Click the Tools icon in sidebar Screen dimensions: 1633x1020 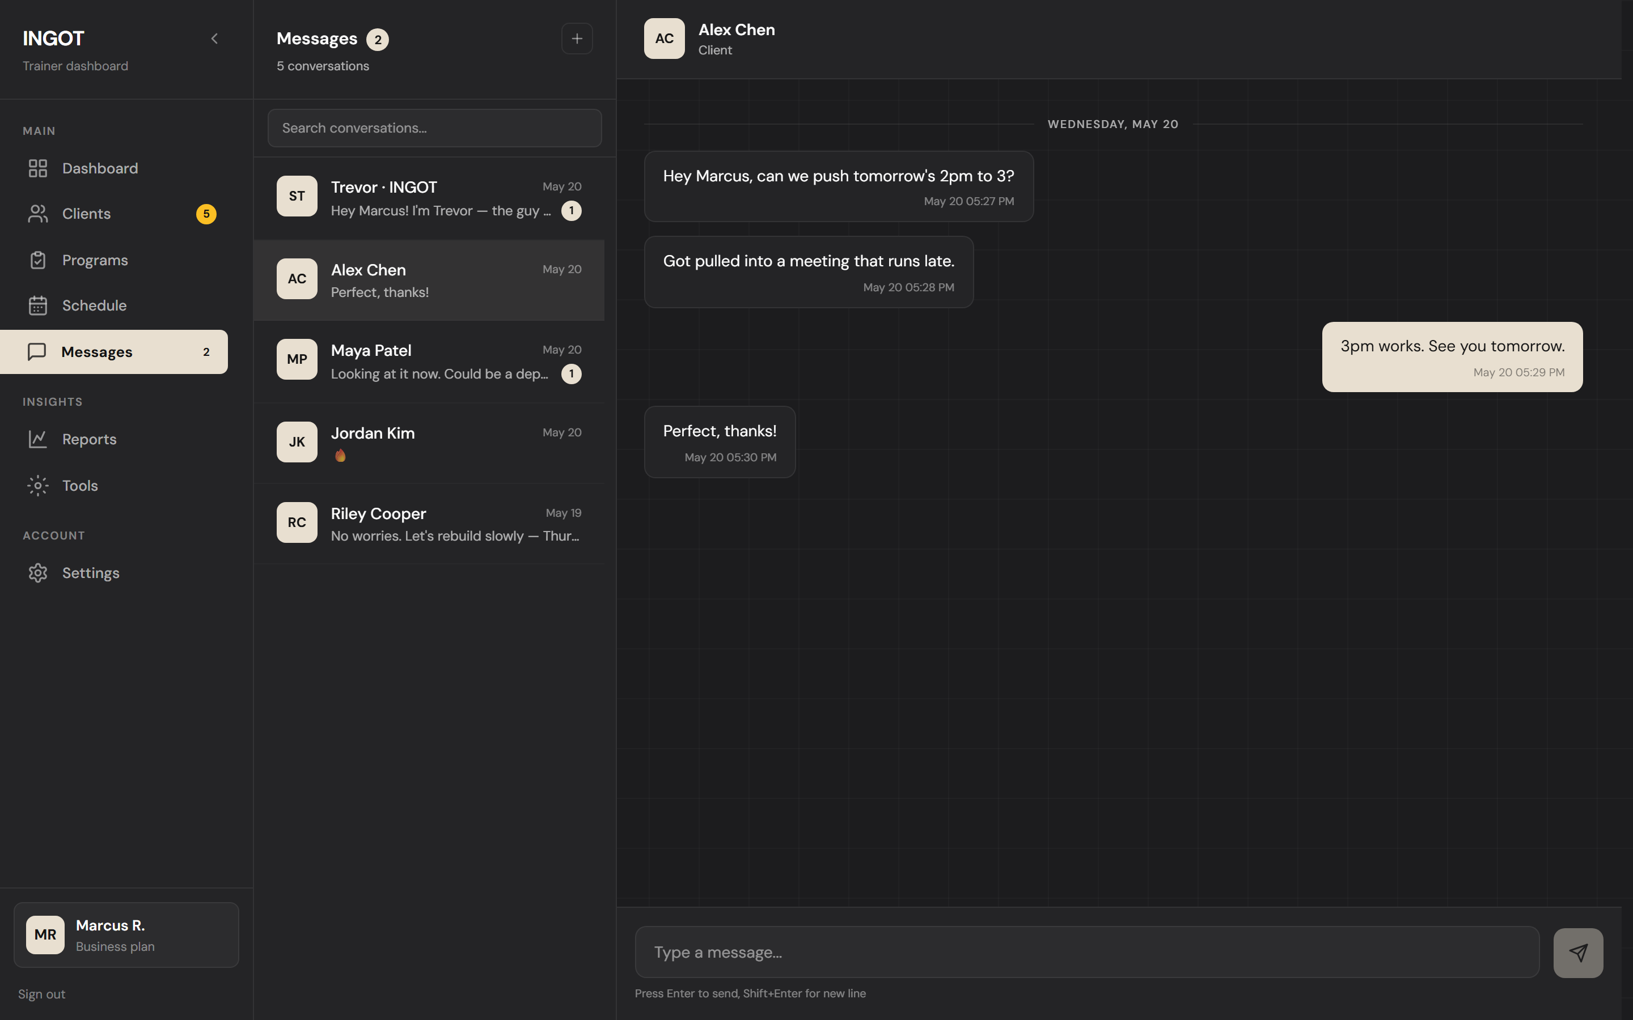[38, 486]
